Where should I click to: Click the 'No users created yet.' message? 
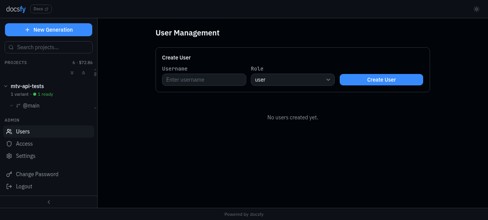pos(293,117)
